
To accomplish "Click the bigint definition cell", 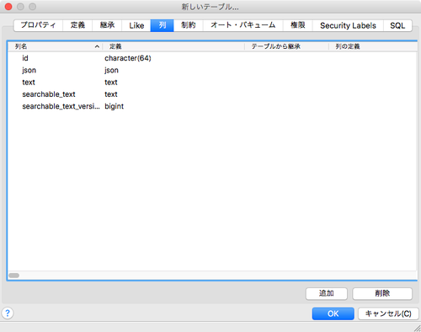I will (114, 106).
